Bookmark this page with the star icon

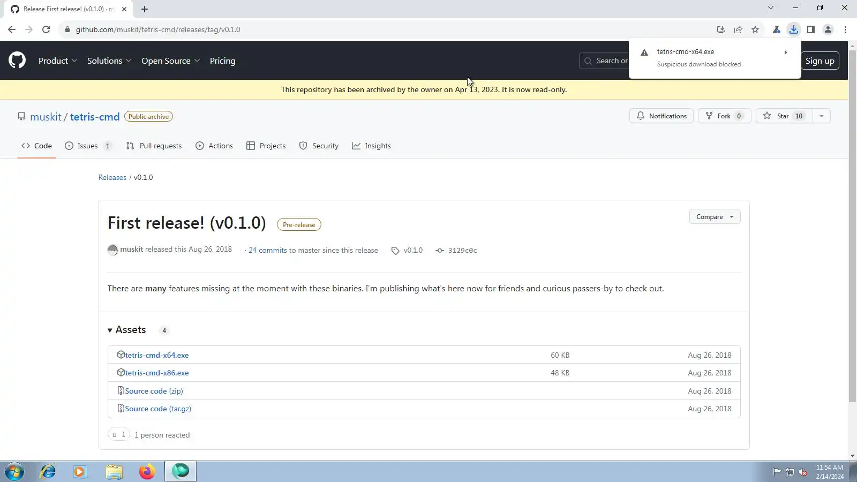pyautogui.click(x=755, y=29)
